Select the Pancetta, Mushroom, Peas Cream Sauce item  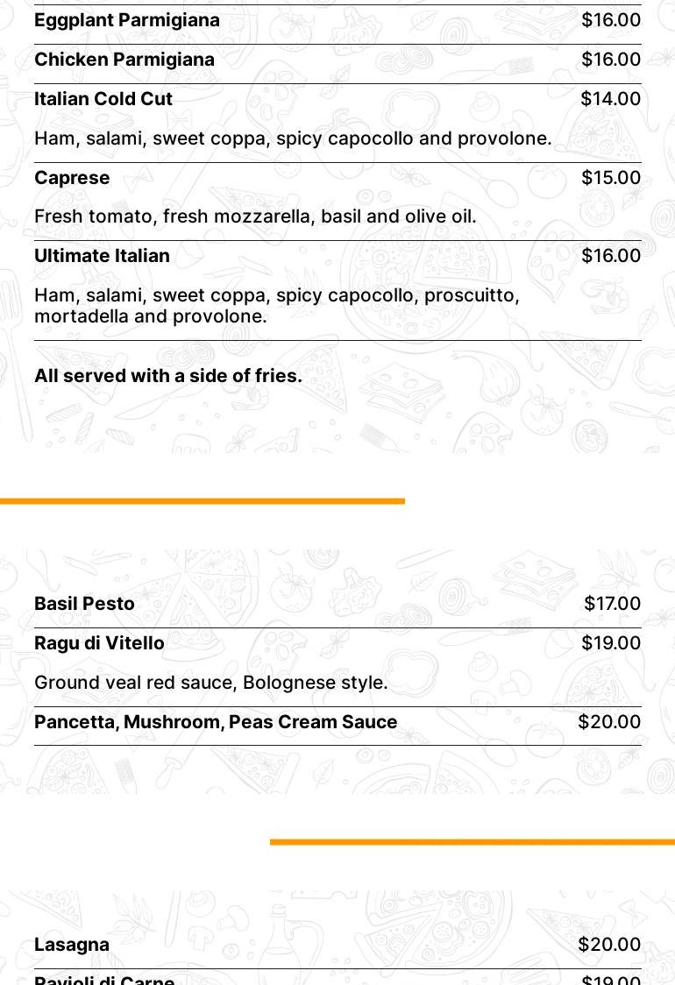coord(216,722)
